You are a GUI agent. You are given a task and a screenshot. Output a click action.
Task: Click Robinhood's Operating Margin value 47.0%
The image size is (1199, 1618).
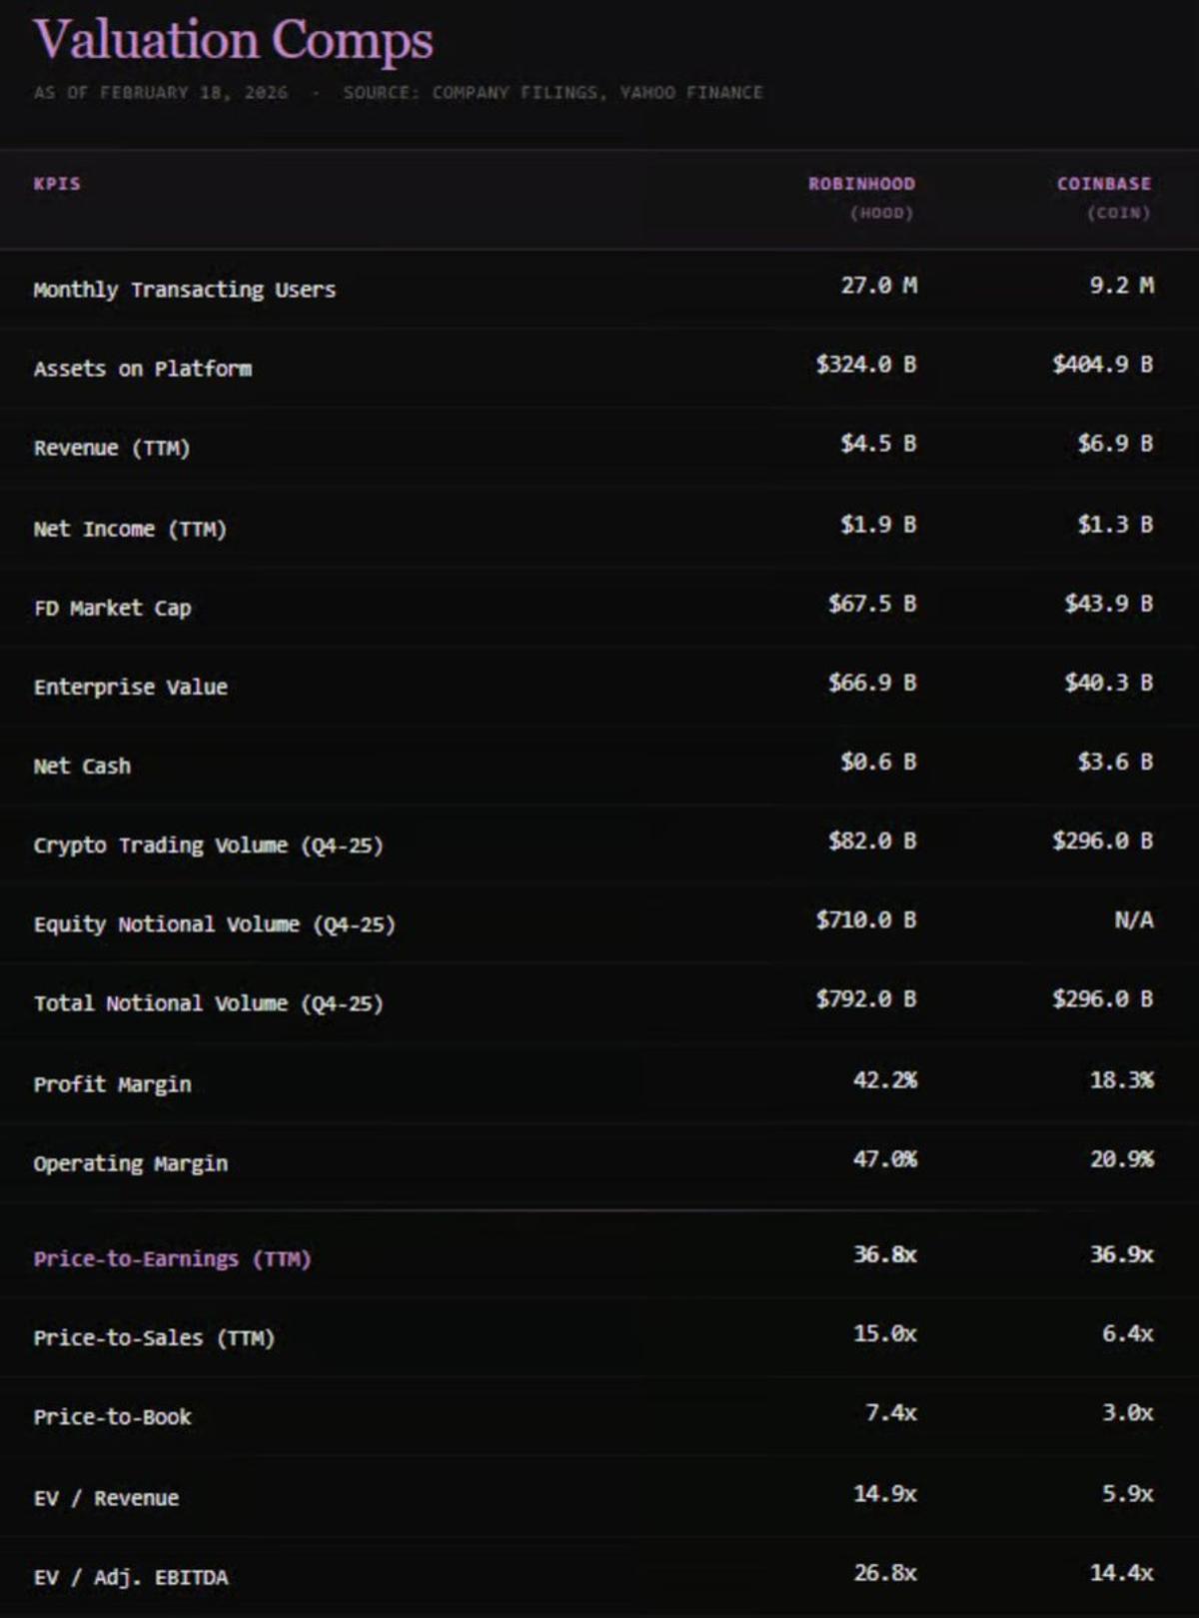pos(884,1159)
